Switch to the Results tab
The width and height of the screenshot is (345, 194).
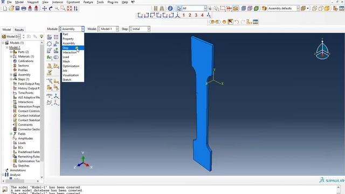click(x=19, y=30)
